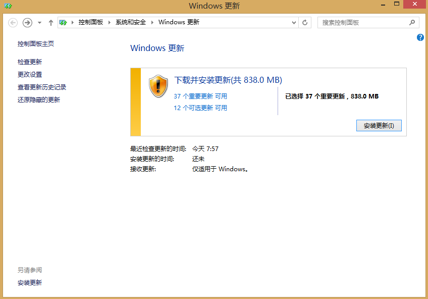This screenshot has width=428, height=299.
Task: Open 查看更新历史记录 in the sidebar
Action: [42, 87]
